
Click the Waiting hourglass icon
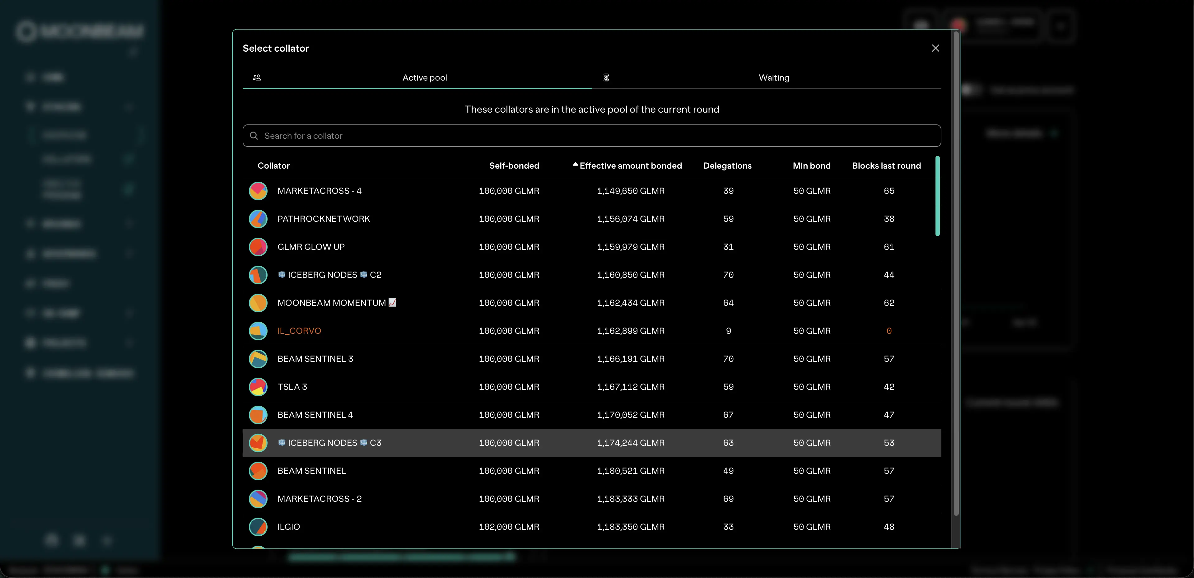[x=606, y=78]
